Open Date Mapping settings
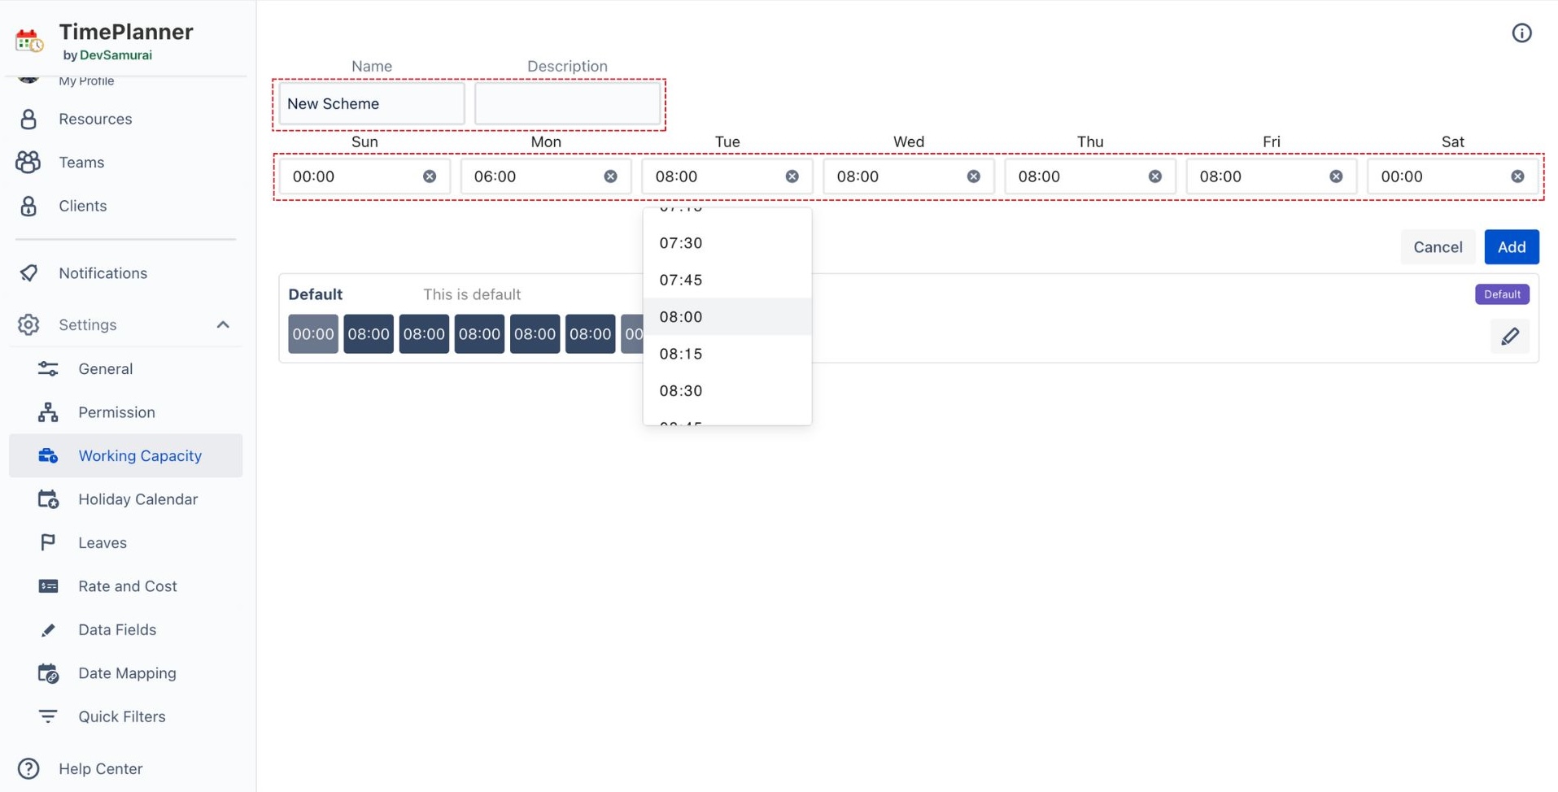1558x792 pixels. click(x=127, y=673)
